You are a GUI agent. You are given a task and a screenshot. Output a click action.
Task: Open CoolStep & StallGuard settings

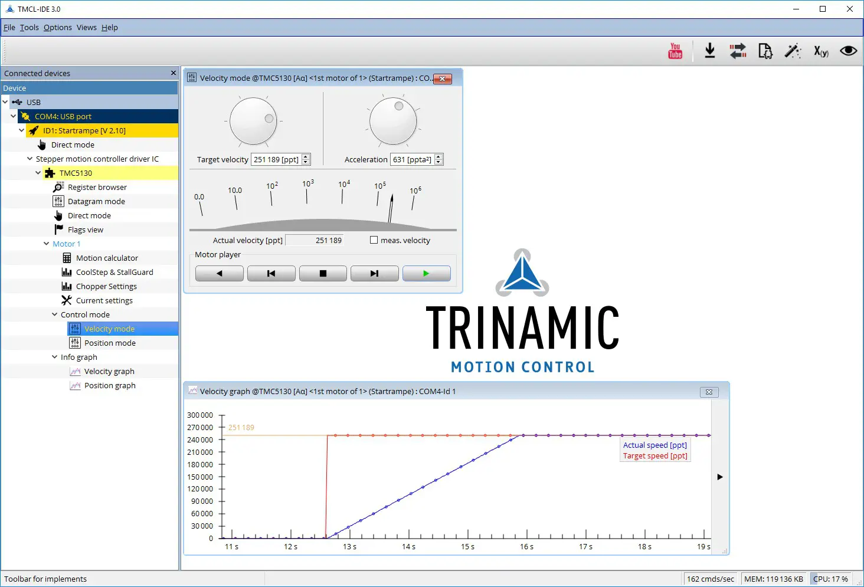click(x=115, y=272)
